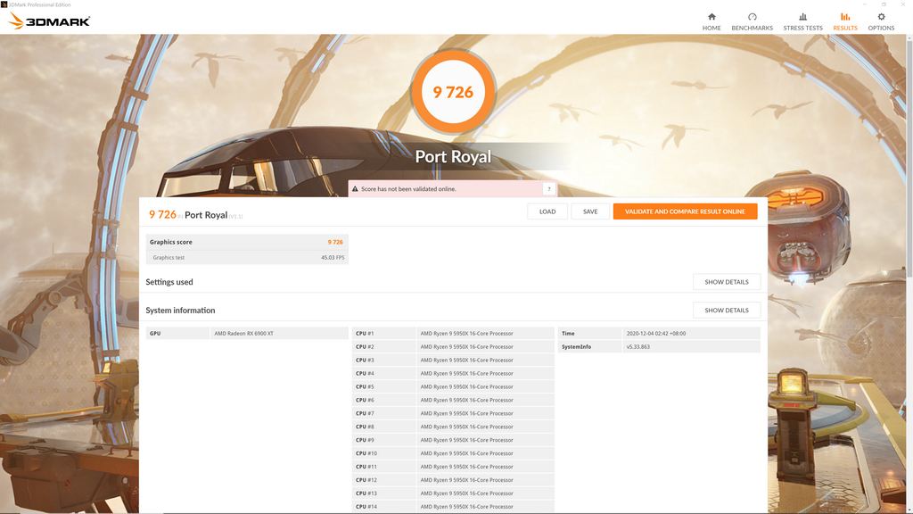Open the Results bar chart icon

click(x=845, y=17)
